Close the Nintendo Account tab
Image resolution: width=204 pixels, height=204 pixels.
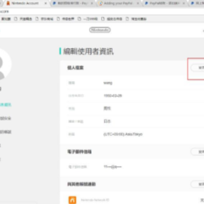45,3
